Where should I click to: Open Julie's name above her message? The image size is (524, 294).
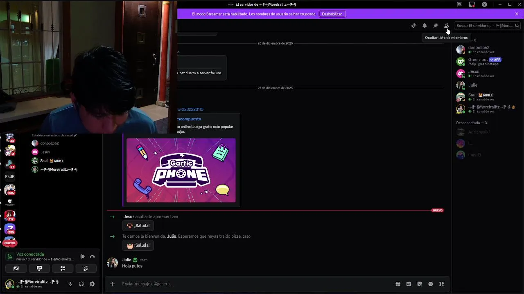(x=126, y=260)
